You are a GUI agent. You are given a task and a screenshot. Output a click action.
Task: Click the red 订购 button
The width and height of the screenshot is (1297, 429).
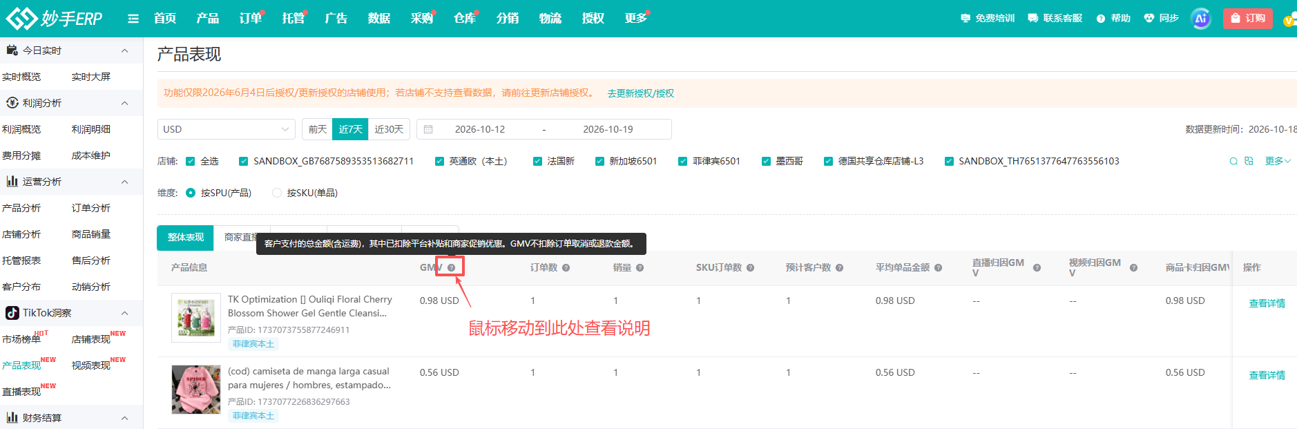(1248, 19)
